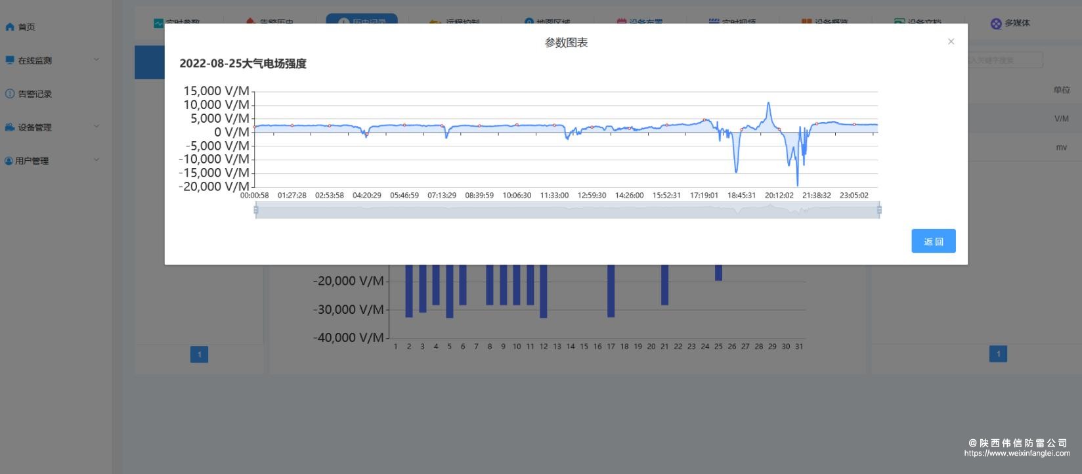Click the 18:45:31 time axis label
This screenshot has width=1082, height=474.
[x=741, y=196]
